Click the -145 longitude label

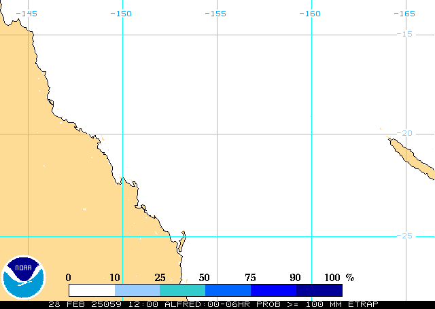27,14
